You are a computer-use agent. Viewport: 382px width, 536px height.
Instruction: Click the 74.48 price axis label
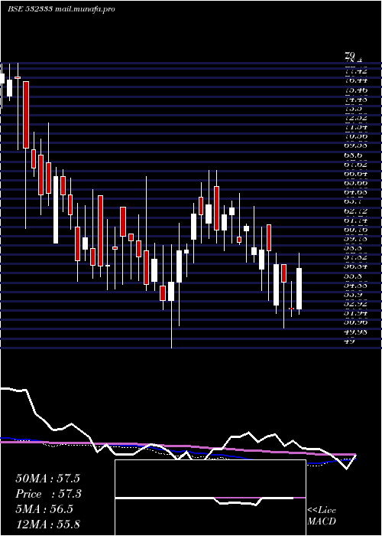click(x=356, y=100)
